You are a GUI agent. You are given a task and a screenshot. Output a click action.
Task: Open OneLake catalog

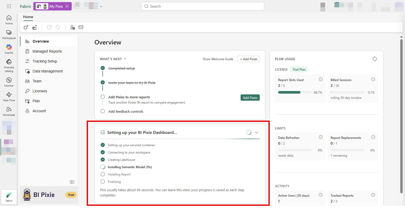(9, 65)
